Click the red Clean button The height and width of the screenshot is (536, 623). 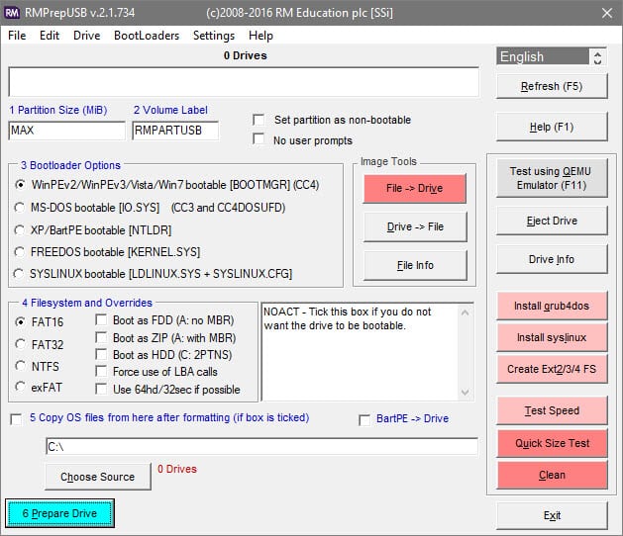(552, 475)
